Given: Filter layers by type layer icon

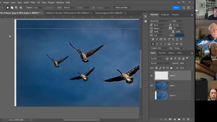Looking at the screenshot, I should 175,59.
